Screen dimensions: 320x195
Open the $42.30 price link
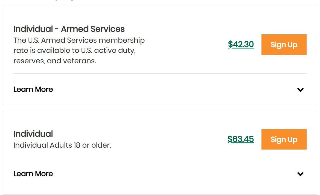pyautogui.click(x=241, y=44)
